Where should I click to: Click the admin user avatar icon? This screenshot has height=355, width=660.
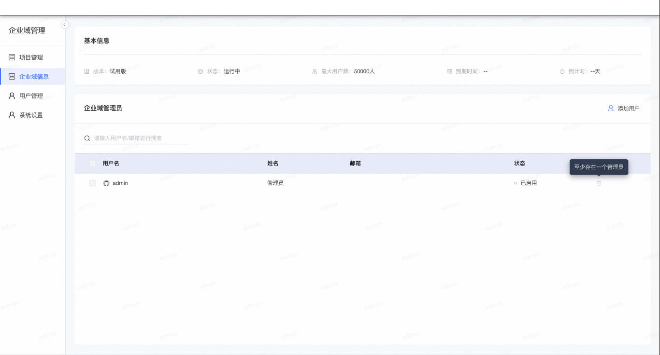point(106,183)
